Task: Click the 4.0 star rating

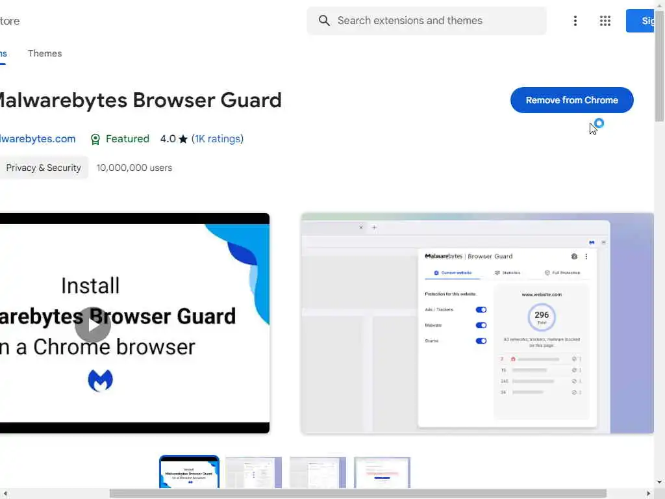Action: [x=174, y=139]
